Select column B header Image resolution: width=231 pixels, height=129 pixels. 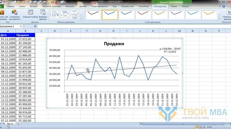26,31
